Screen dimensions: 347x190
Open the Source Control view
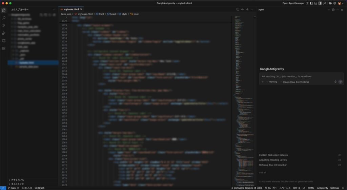pyautogui.click(x=4, y=25)
